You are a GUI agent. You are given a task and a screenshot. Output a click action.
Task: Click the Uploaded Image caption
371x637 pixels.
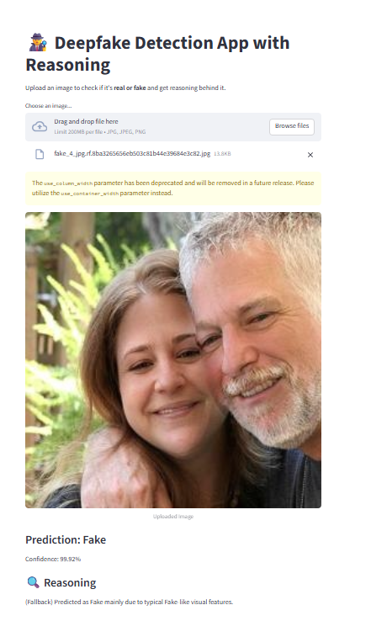173,517
